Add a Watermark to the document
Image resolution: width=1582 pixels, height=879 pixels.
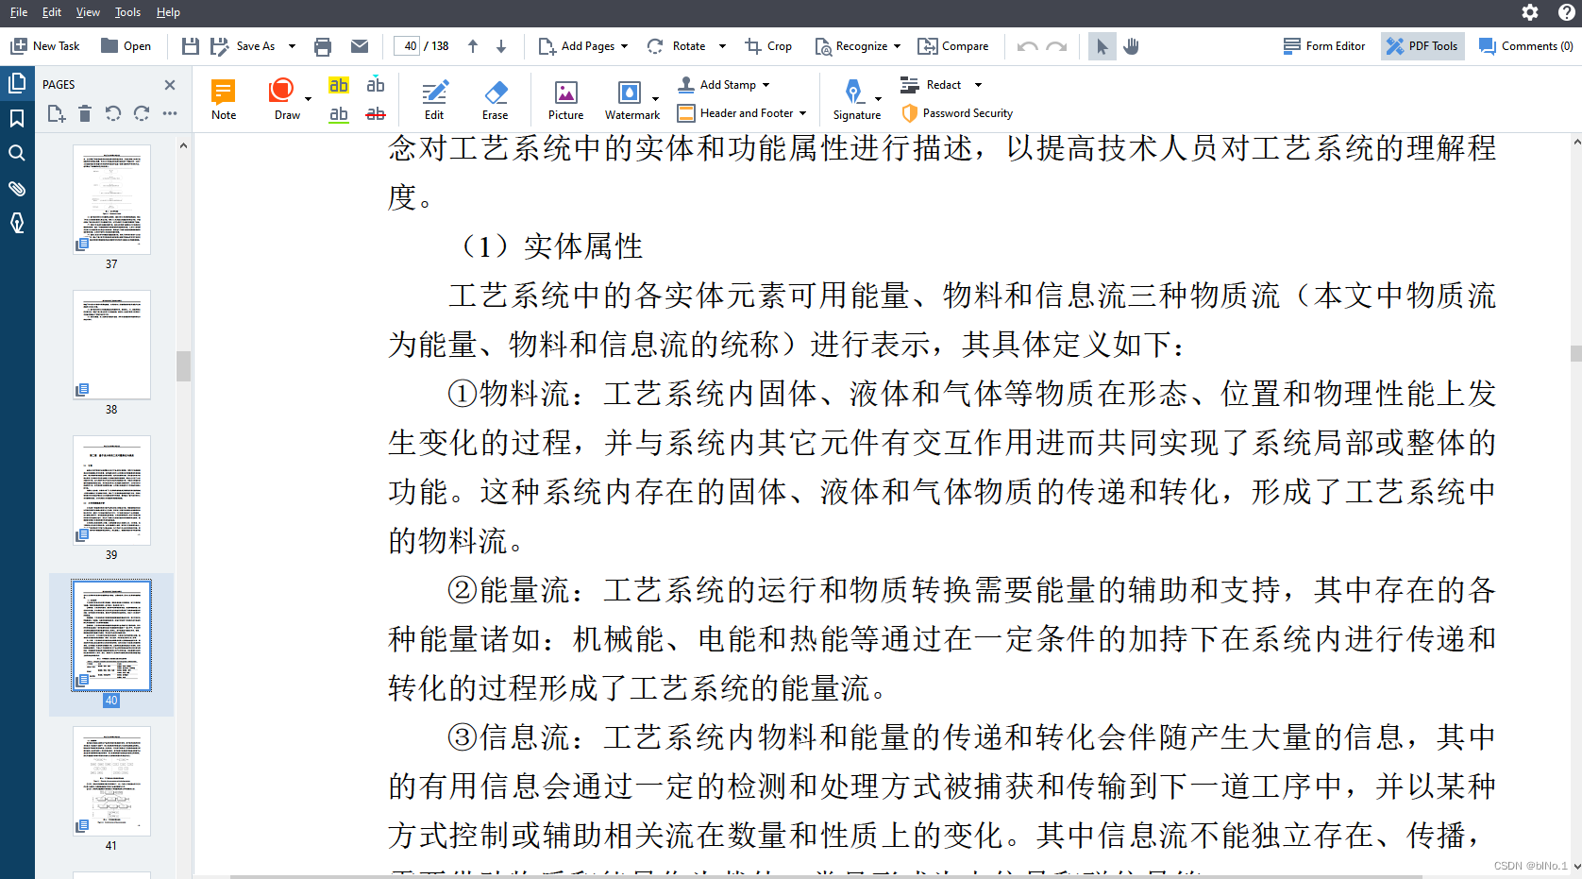(631, 98)
